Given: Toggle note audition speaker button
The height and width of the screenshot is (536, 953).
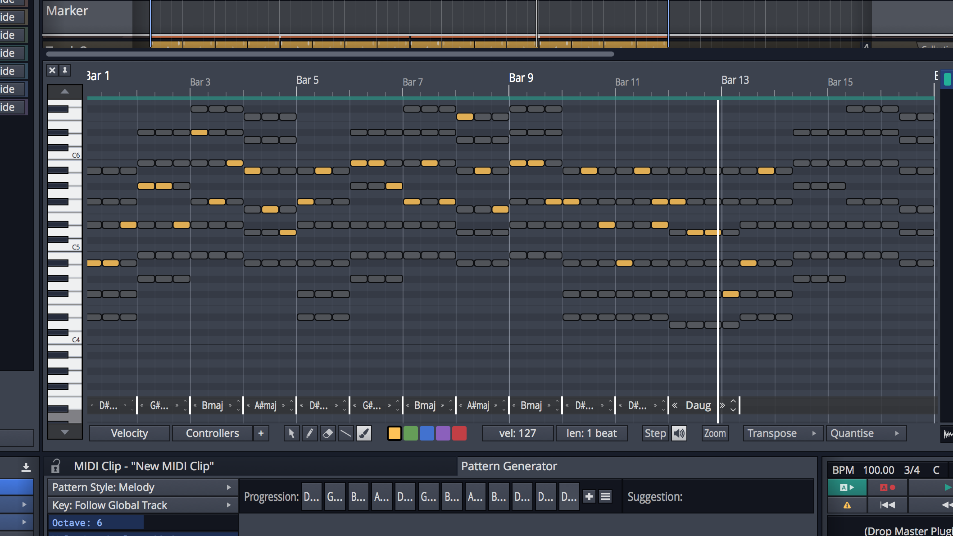Looking at the screenshot, I should coord(679,433).
